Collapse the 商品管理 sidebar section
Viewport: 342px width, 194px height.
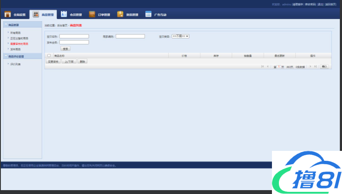(x=5, y=25)
